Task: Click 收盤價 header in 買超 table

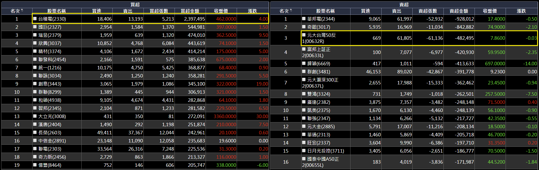Action: coord(221,11)
